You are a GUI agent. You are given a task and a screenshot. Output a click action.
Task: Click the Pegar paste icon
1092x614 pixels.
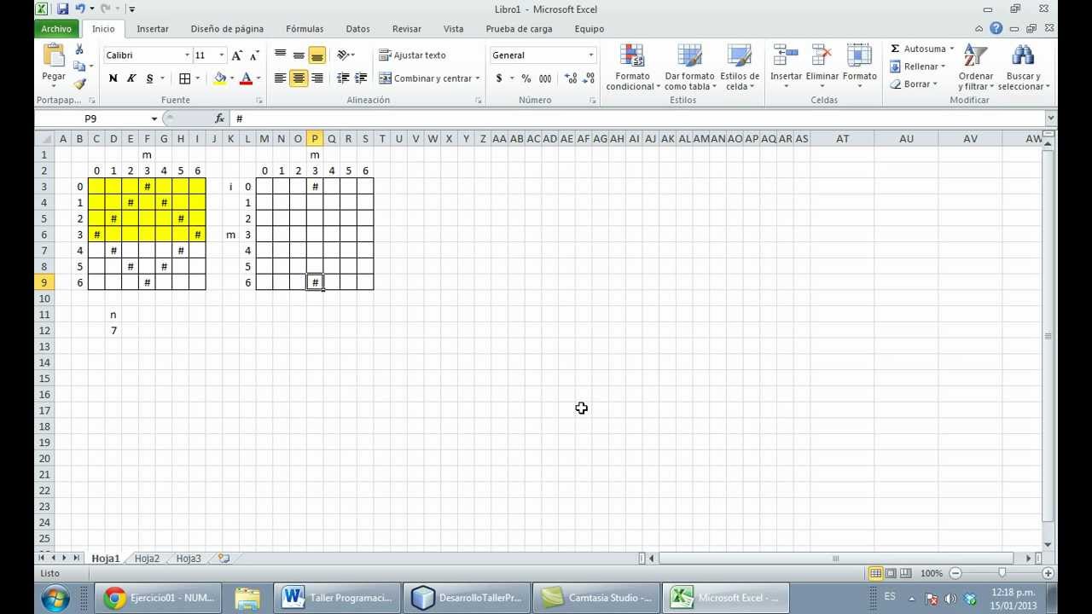coord(54,56)
